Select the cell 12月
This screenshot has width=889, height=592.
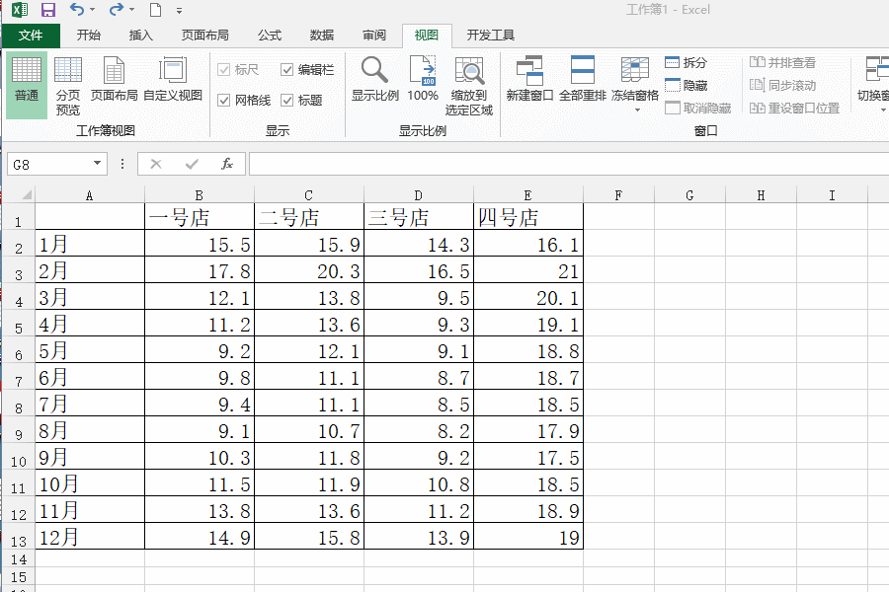[x=90, y=536]
